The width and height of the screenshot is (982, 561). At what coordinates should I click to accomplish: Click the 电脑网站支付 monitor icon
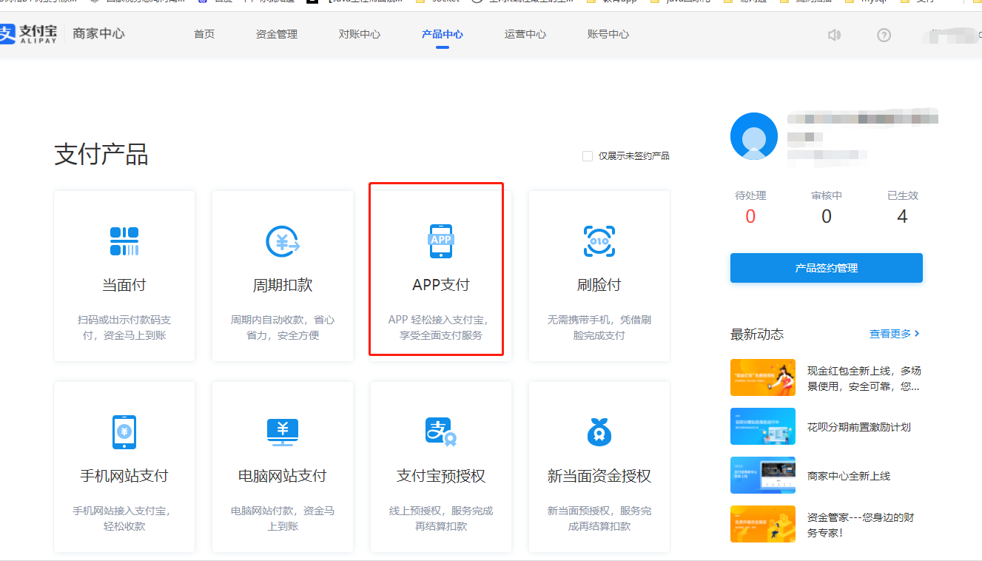[x=283, y=432]
